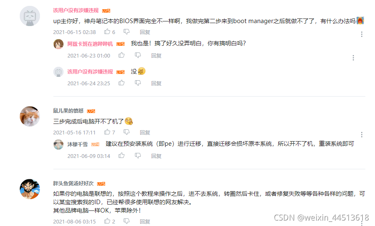Like 阿兹卡班在逃哔哔机's reply

point(121,55)
